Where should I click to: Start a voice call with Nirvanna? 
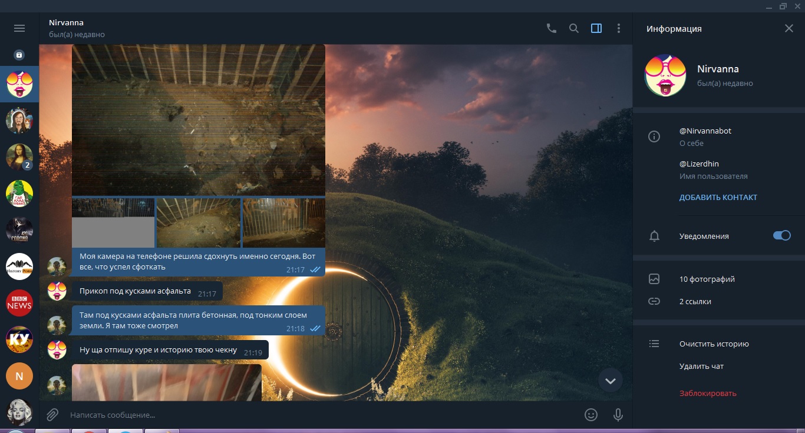point(552,28)
